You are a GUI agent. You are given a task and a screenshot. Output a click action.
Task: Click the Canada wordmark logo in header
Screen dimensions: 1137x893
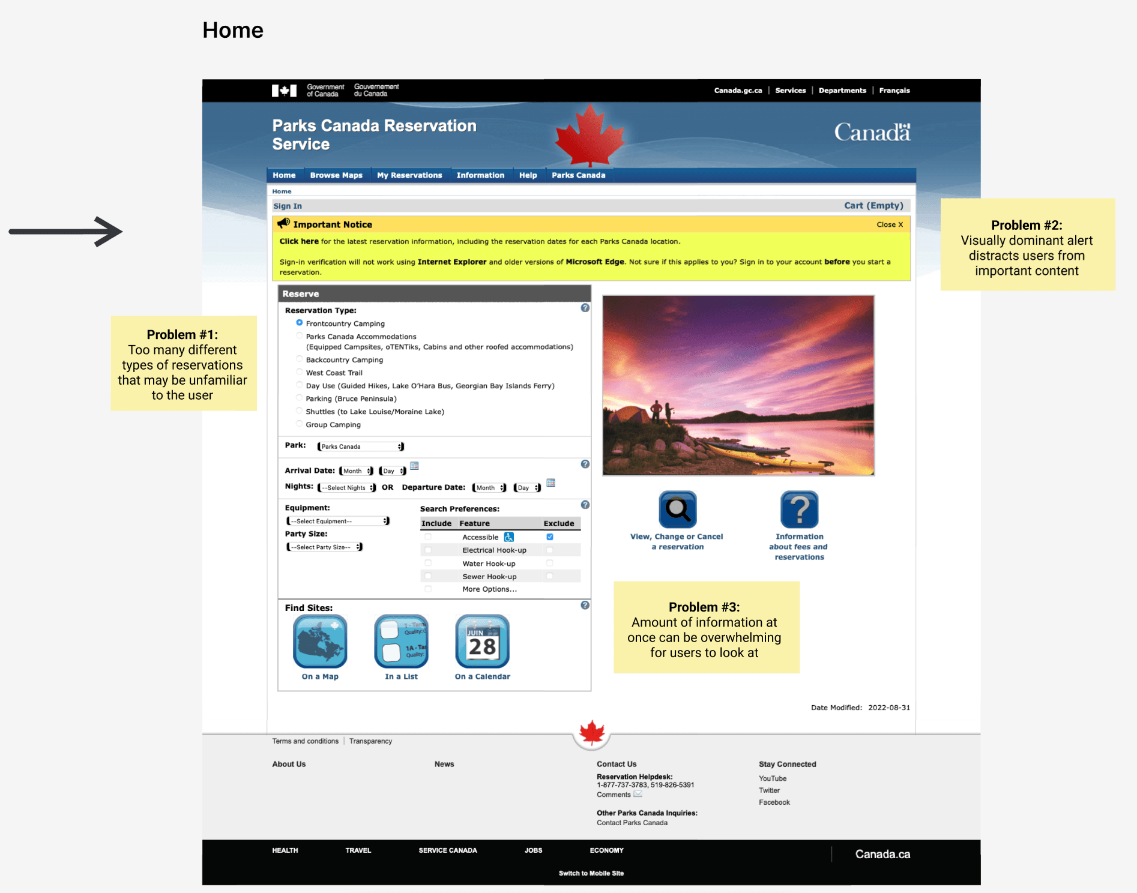pos(872,132)
